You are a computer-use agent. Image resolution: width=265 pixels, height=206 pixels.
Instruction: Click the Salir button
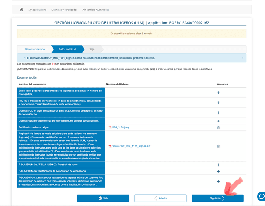click(103, 199)
